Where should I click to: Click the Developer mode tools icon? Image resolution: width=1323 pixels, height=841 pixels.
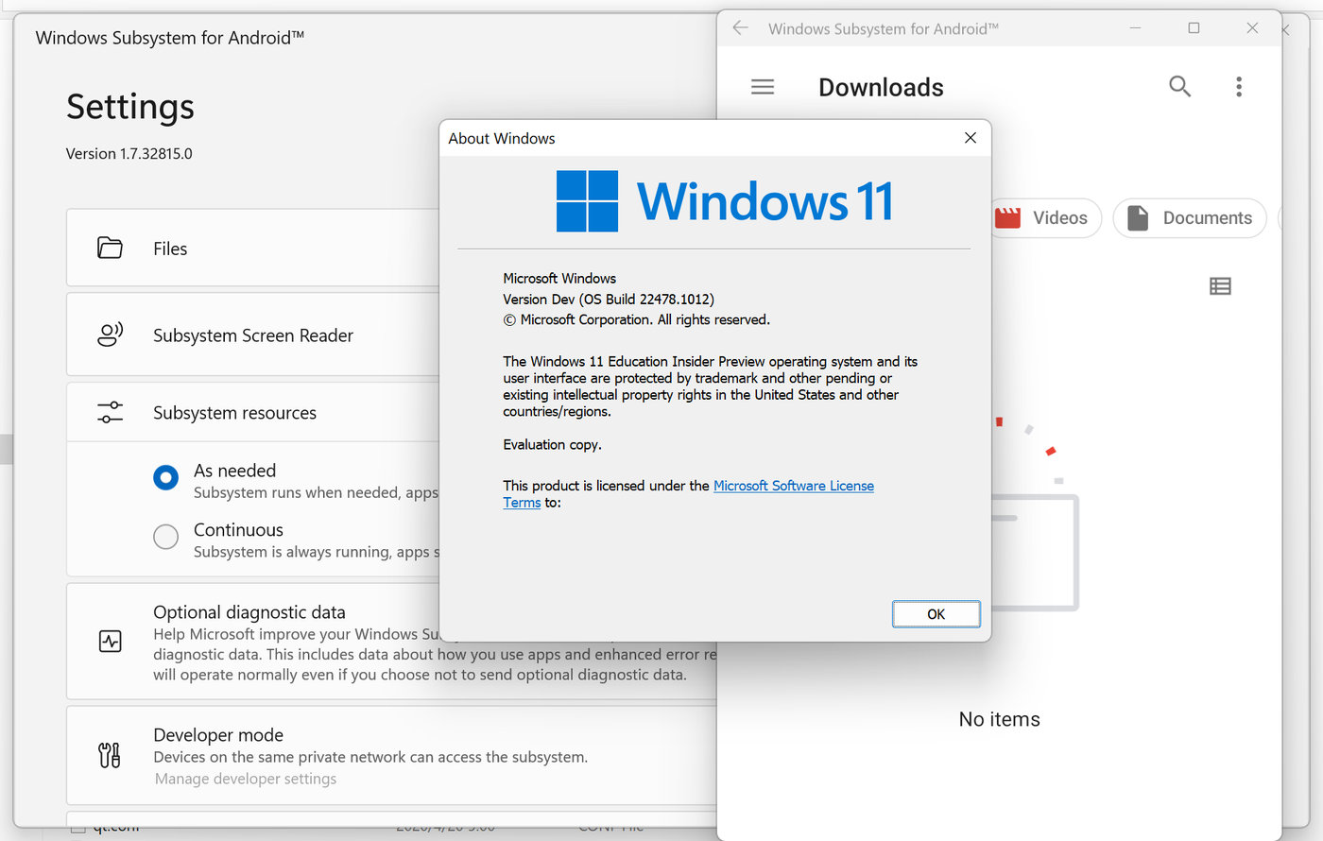pyautogui.click(x=110, y=755)
